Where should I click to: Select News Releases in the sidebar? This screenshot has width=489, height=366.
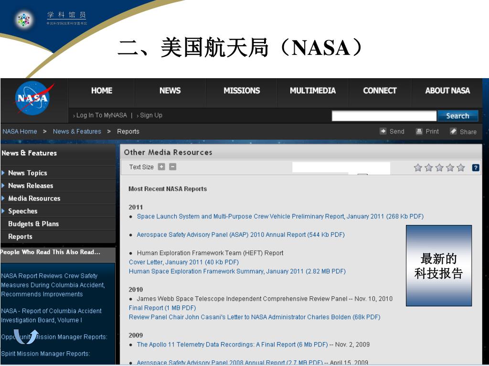coord(31,185)
